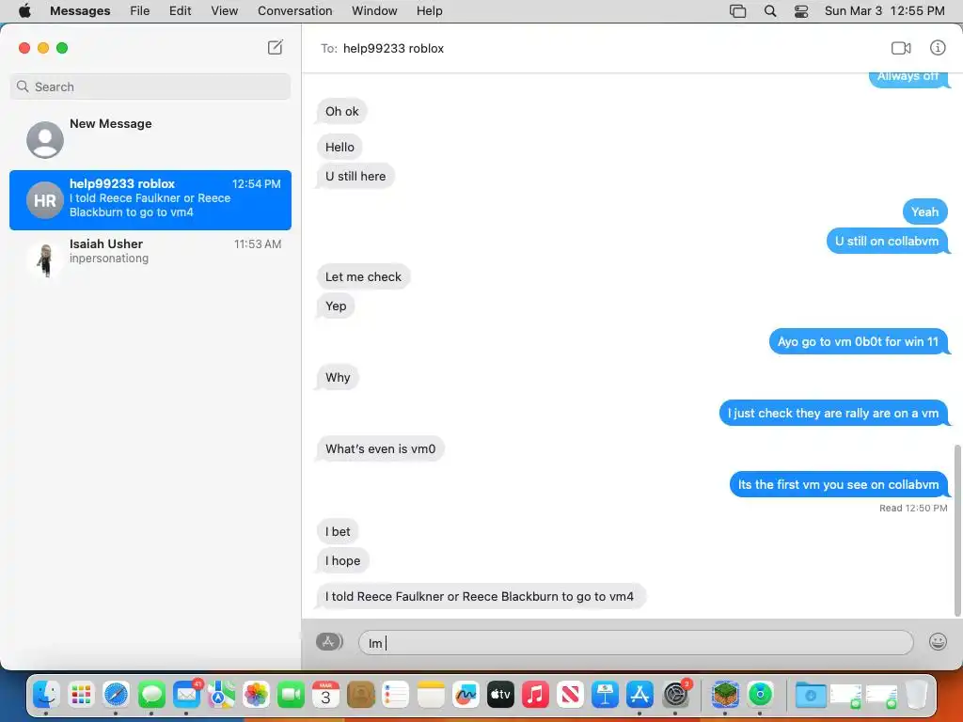
Task: Click the message bubble "I told Reece Faulkner or Reece Blackburn to go to vm4"
Action: 480,596
